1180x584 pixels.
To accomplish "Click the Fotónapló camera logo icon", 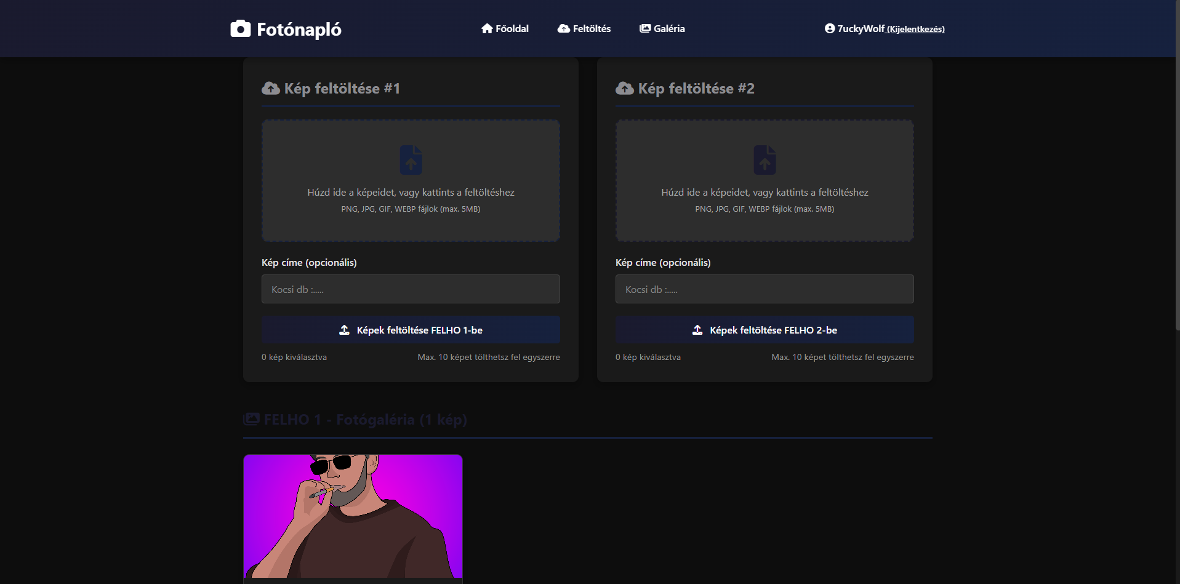I will click(241, 29).
